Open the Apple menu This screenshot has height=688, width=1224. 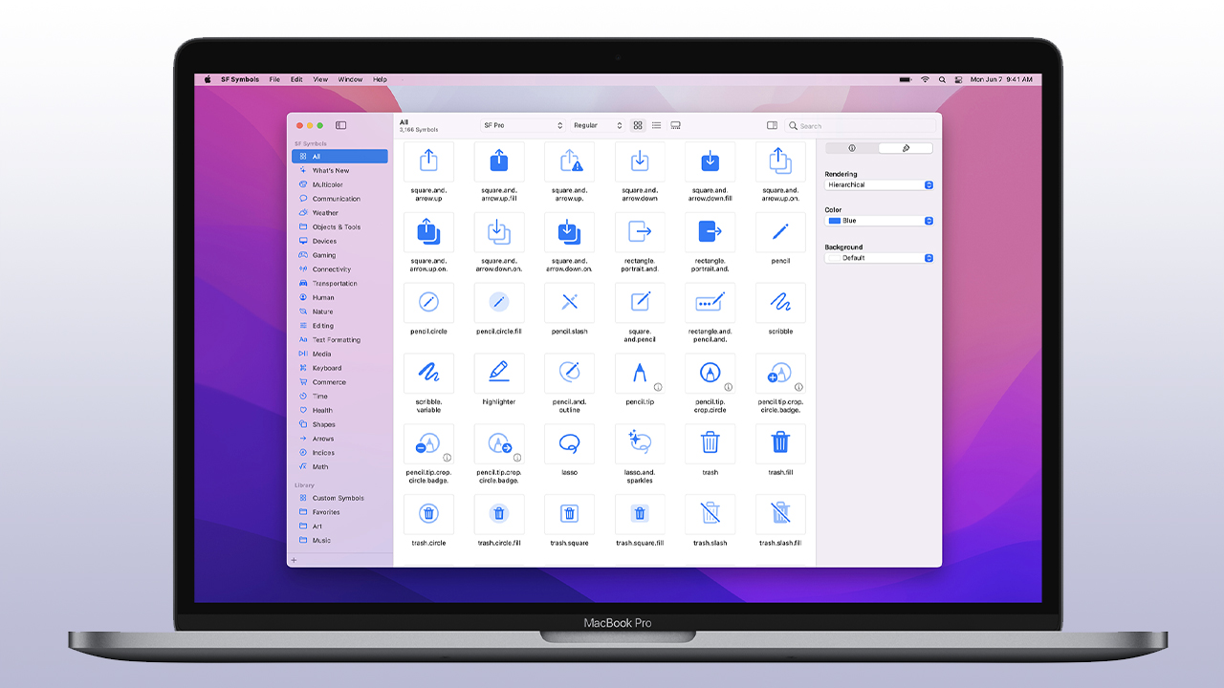pyautogui.click(x=208, y=79)
